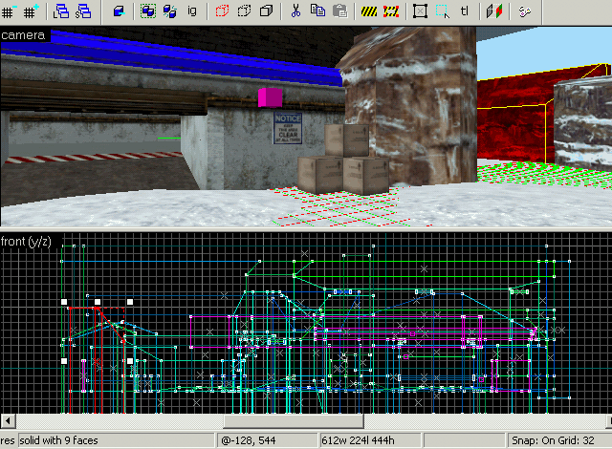Toggle auto-selection dashed box icon
Image resolution: width=612 pixels, height=449 pixels.
(x=442, y=11)
